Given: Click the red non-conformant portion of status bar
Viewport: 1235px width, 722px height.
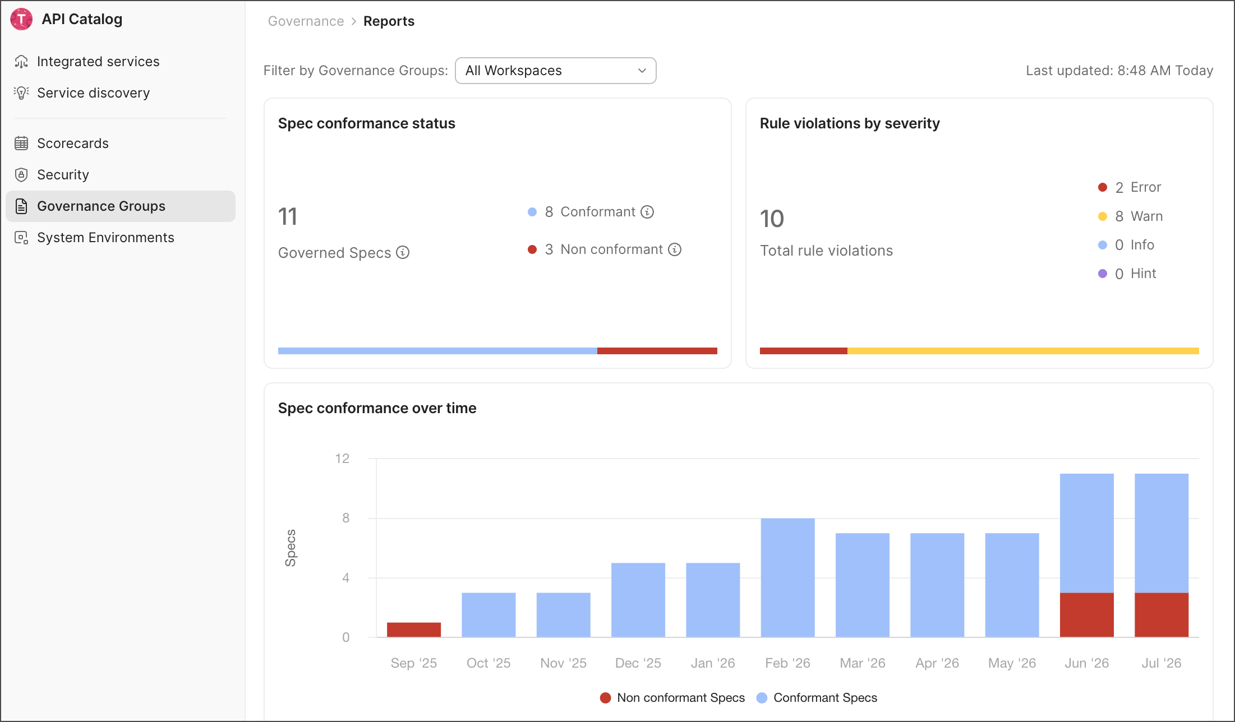Looking at the screenshot, I should pos(657,351).
